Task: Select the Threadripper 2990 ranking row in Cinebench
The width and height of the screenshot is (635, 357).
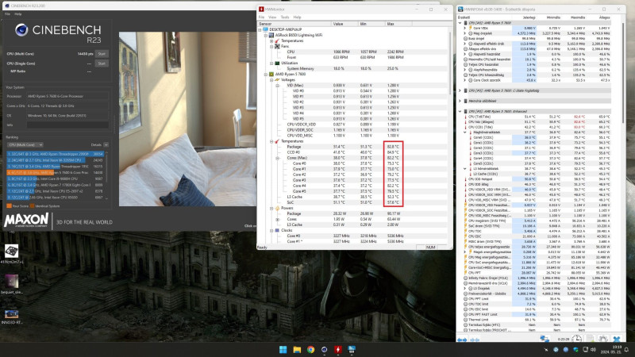Action: [56, 154]
